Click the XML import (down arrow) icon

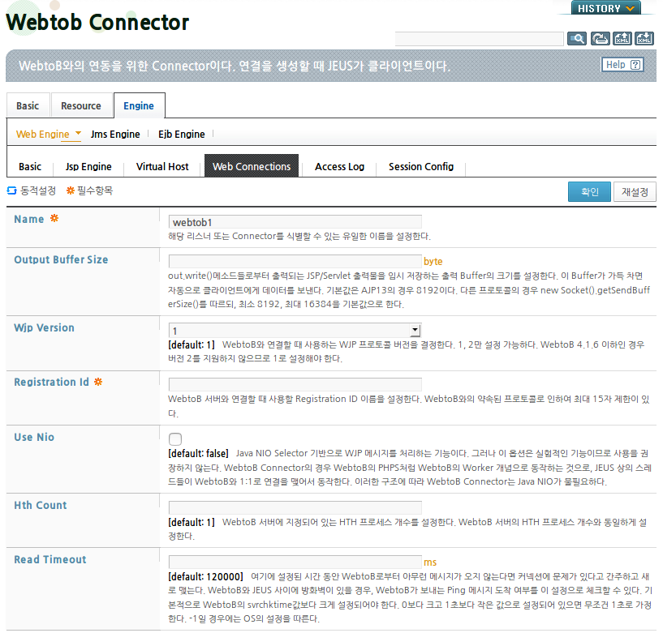point(644,39)
